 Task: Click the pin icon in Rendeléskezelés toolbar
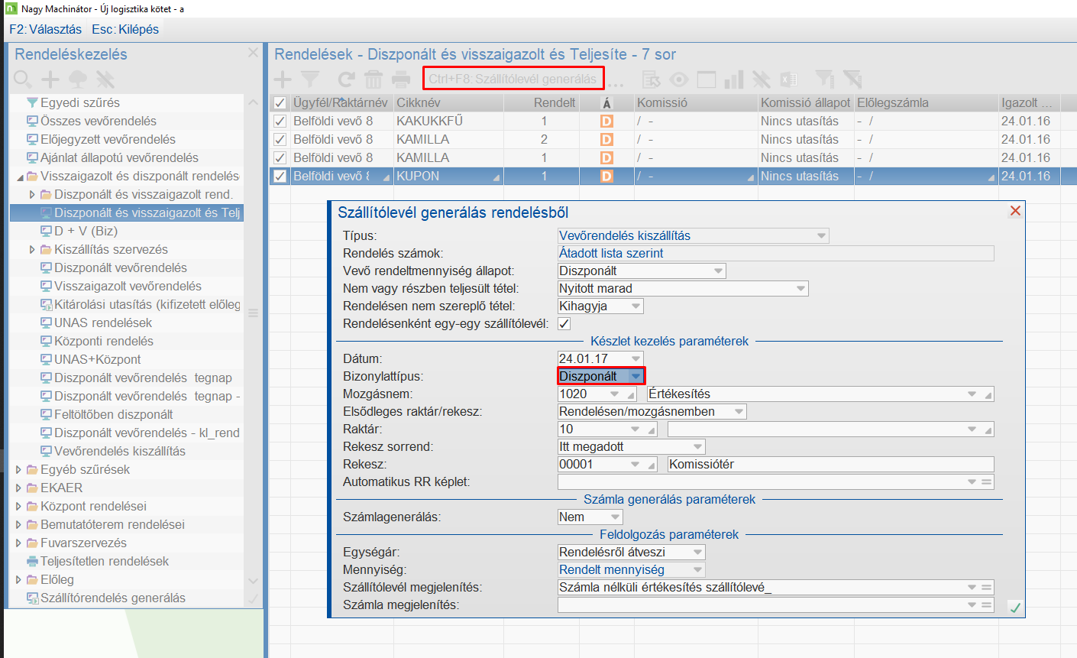pyautogui.click(x=105, y=79)
